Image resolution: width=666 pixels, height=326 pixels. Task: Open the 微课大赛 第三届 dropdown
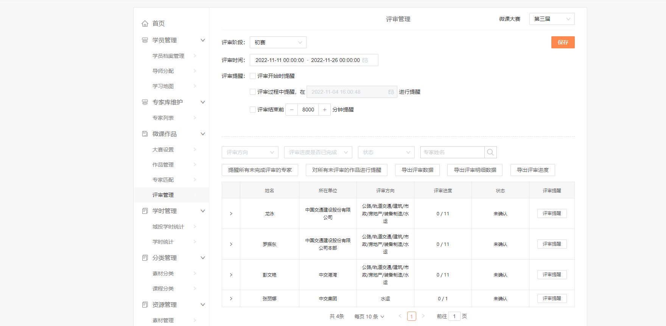552,19
